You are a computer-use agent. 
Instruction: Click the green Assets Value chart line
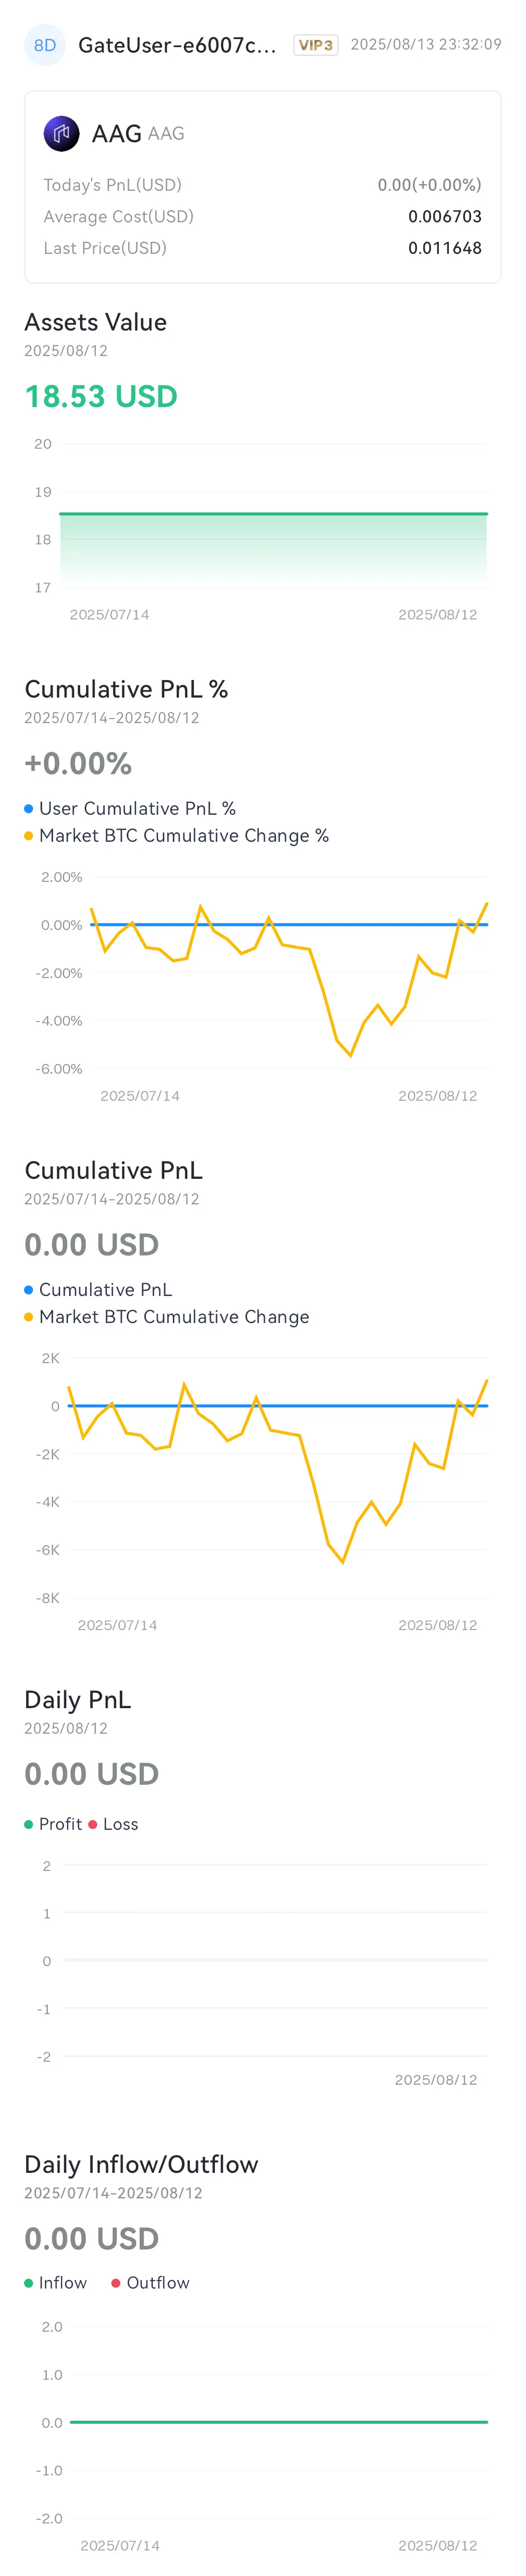click(273, 513)
